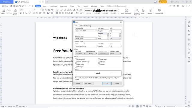The width and height of the screenshot is (192, 108).
Task: Click the Default... button
Action: (x=78, y=83)
